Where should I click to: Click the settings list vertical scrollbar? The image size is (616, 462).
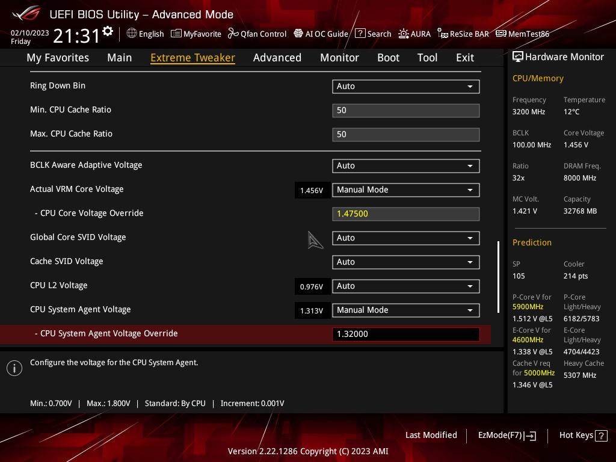tap(498, 277)
